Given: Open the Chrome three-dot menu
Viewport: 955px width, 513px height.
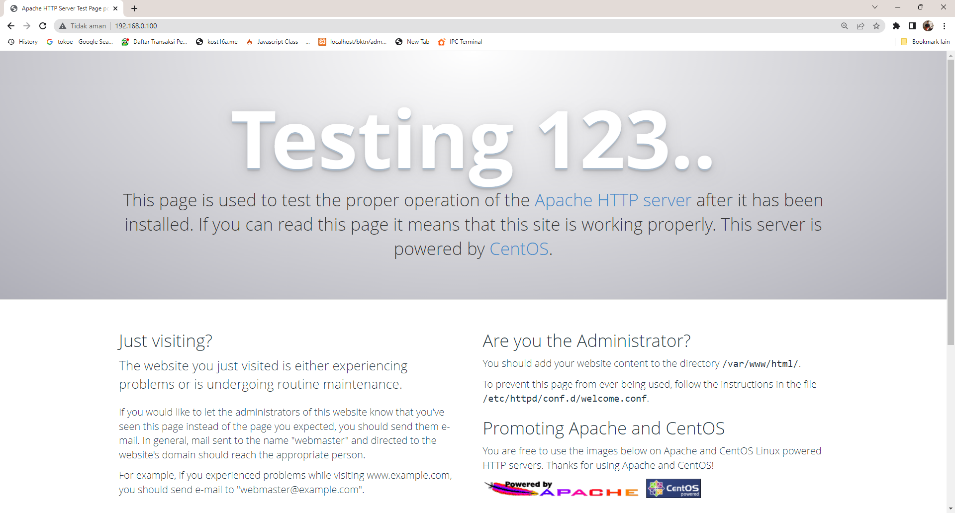Looking at the screenshot, I should click(944, 26).
